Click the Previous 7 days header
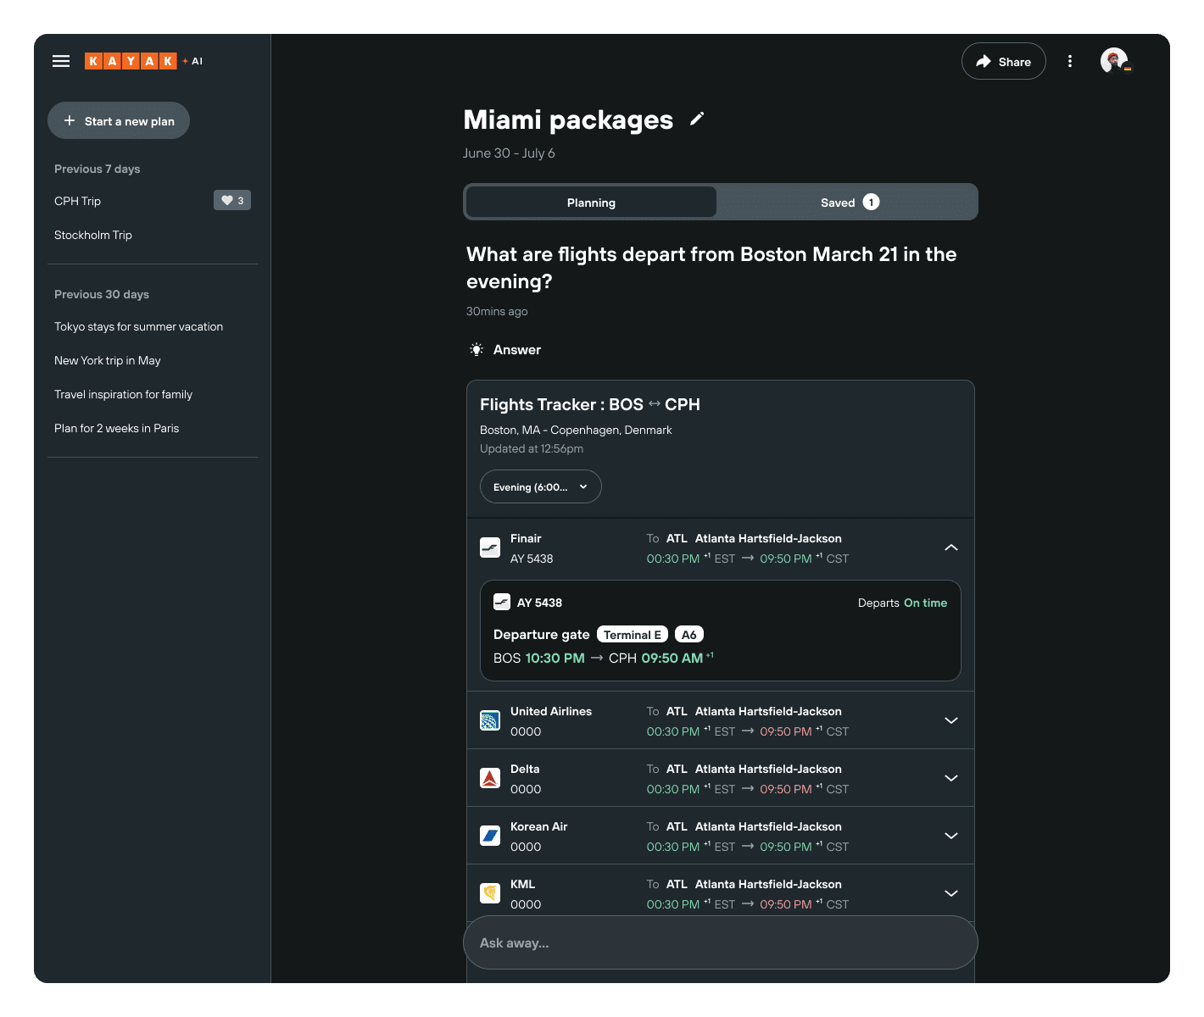 (x=98, y=169)
